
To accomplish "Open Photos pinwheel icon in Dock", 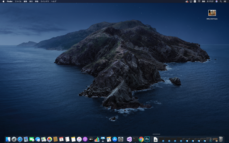I will point(50,139).
